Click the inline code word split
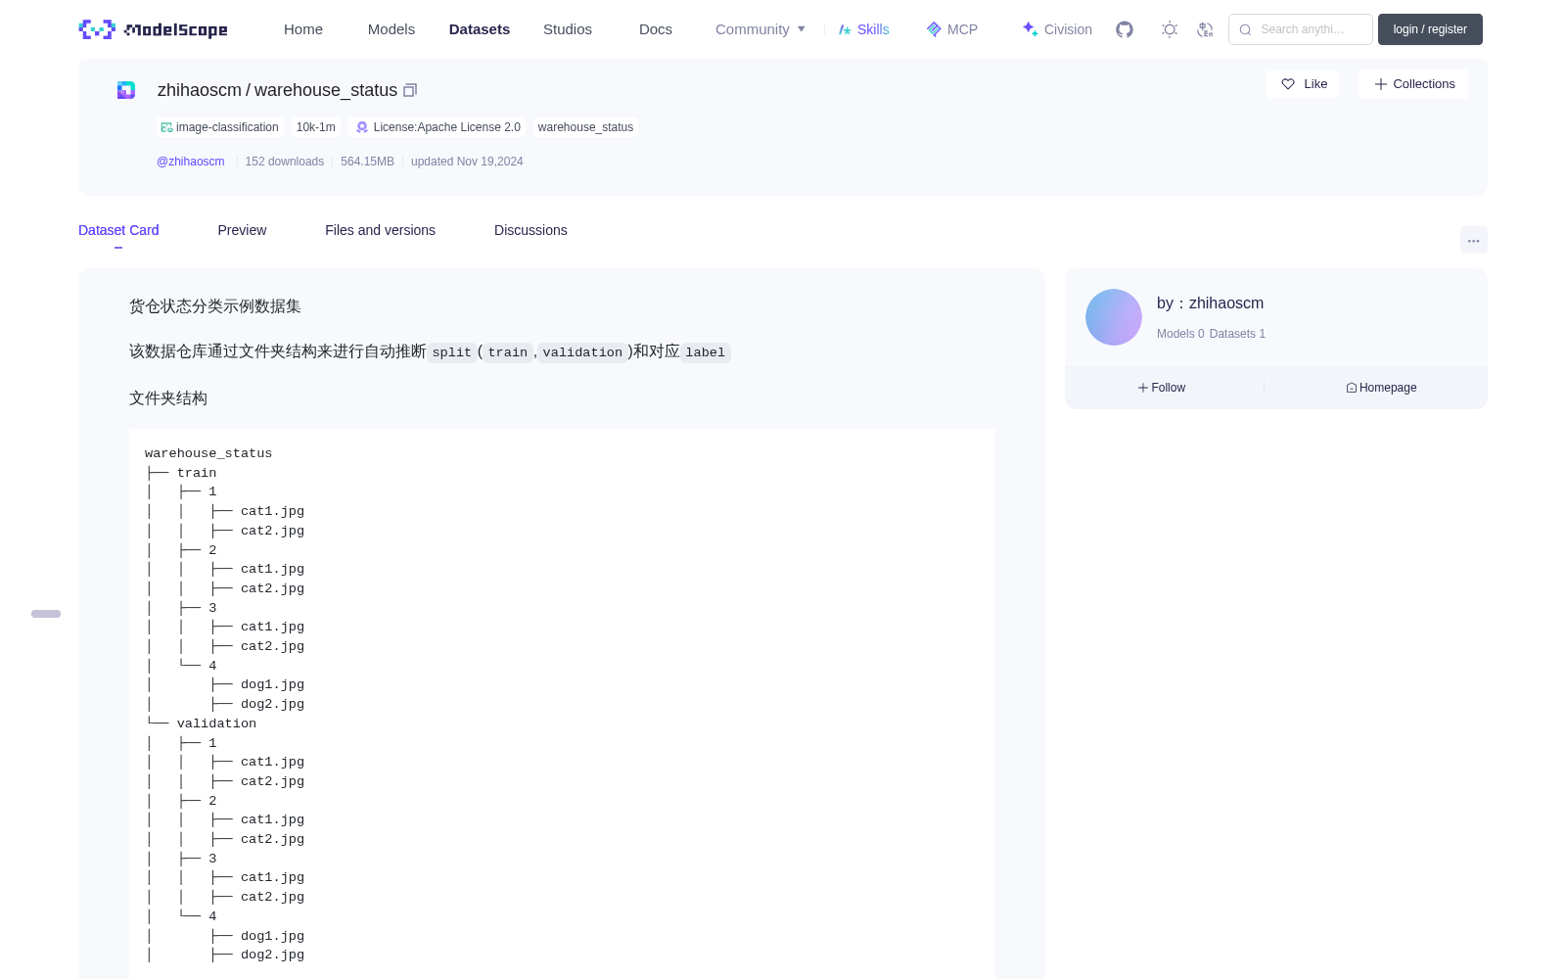This screenshot has width=1566, height=979. [452, 352]
